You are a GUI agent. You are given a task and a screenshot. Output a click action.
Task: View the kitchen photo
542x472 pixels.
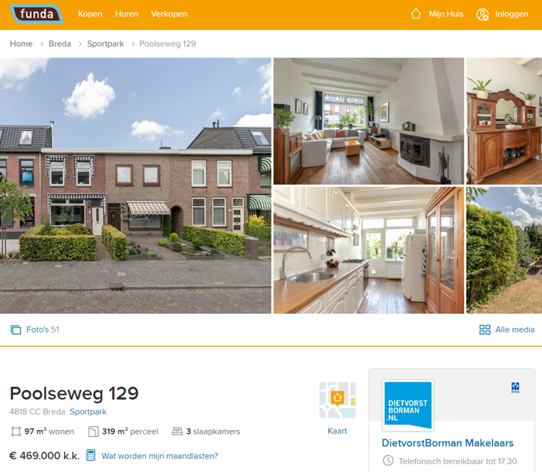369,250
